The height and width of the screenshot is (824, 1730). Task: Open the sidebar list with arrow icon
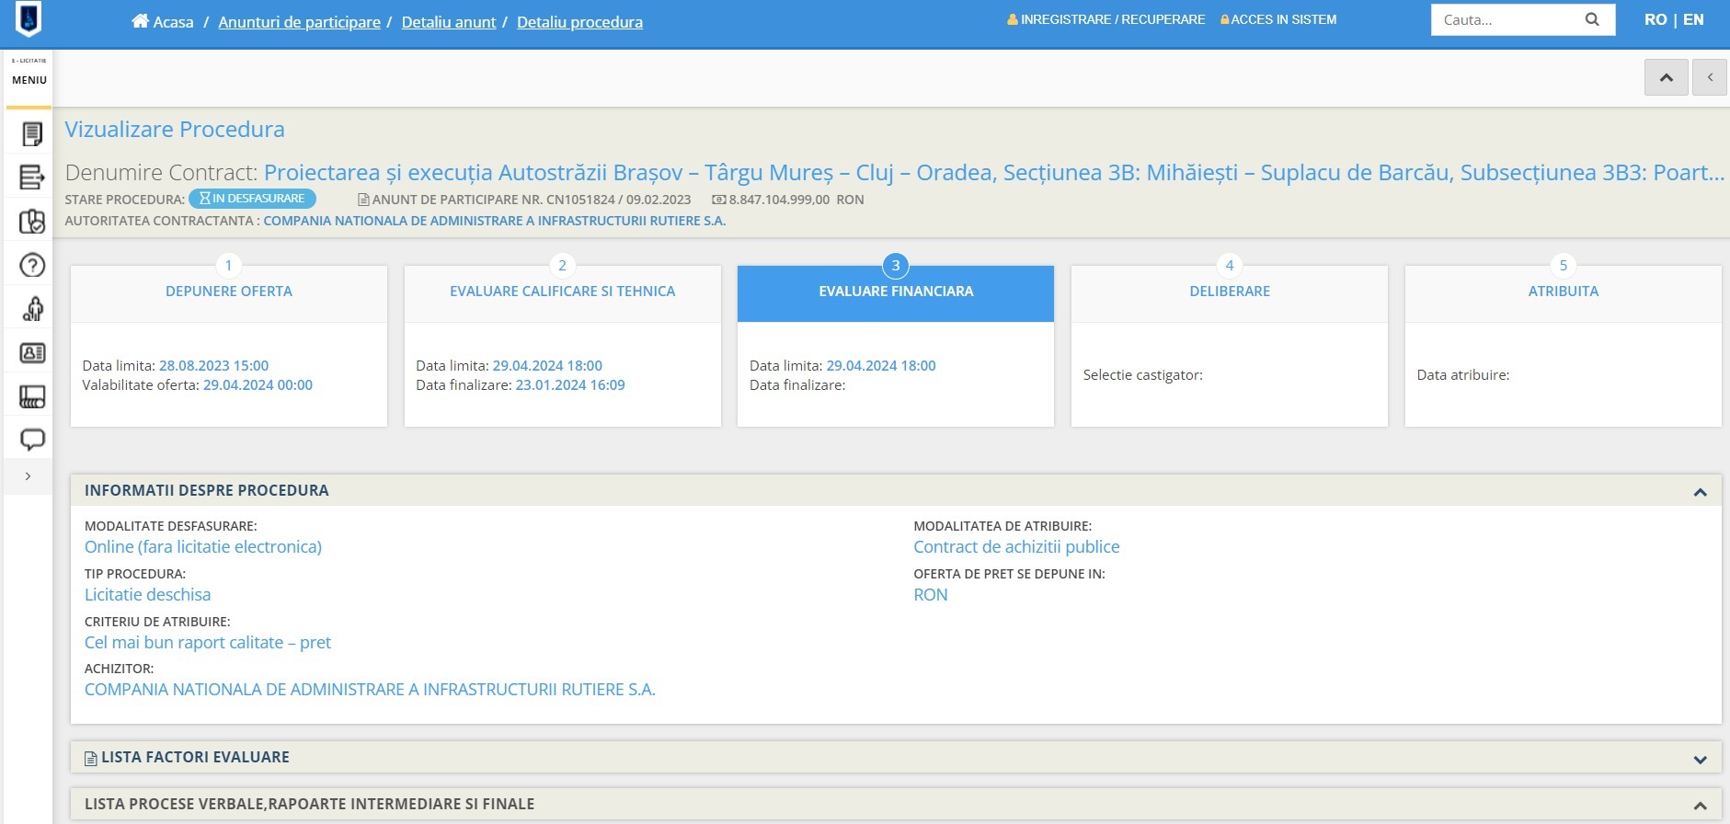tap(32, 177)
